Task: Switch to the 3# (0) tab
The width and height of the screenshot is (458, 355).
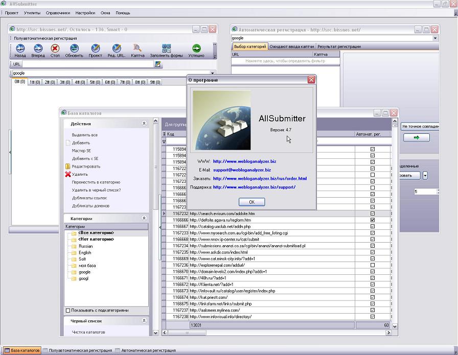Action: 65,82
